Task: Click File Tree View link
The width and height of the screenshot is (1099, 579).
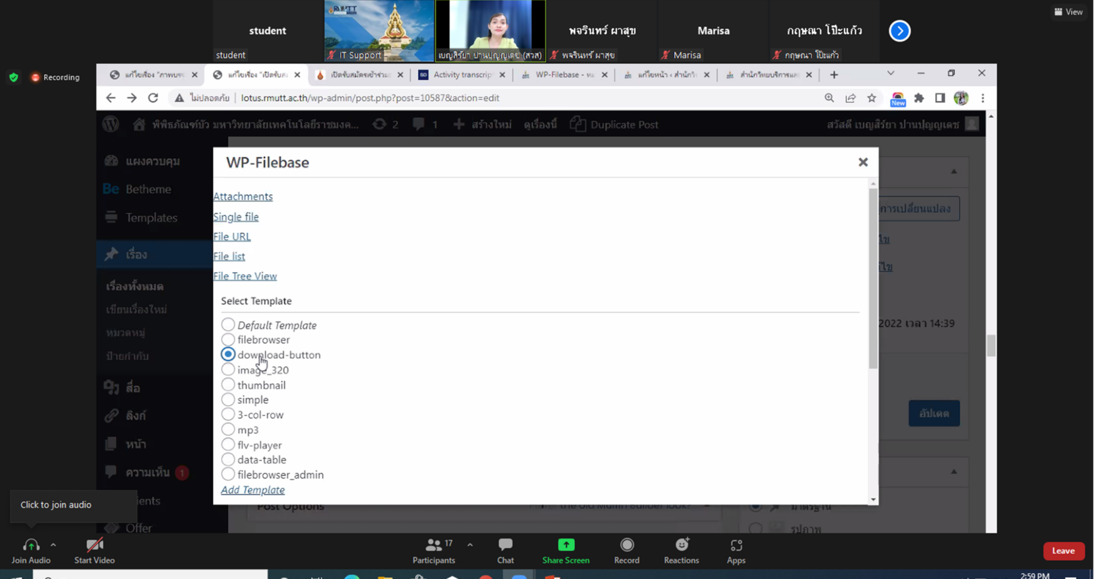Action: pyautogui.click(x=245, y=276)
